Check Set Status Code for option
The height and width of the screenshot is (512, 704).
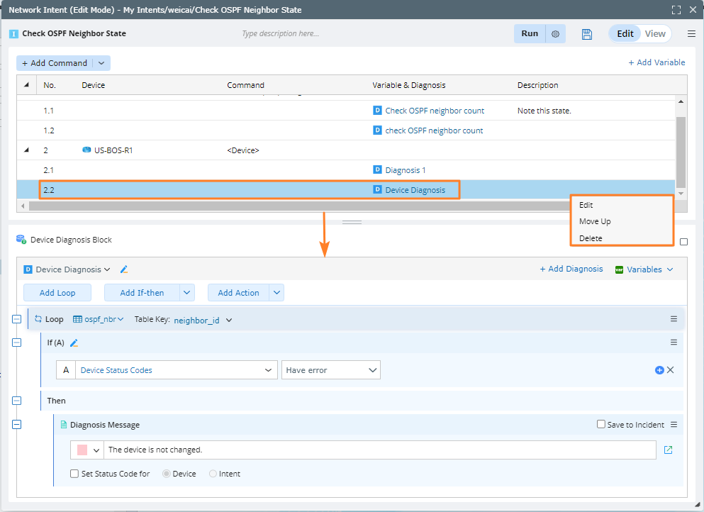[x=75, y=474]
